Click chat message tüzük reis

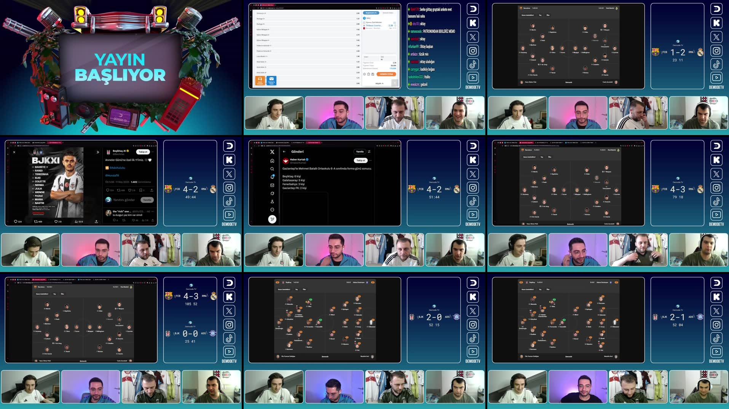click(423, 54)
